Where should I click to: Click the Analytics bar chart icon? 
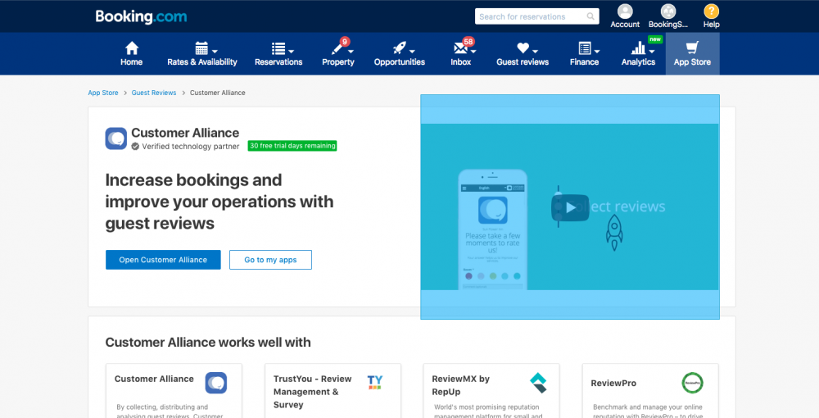[638, 48]
